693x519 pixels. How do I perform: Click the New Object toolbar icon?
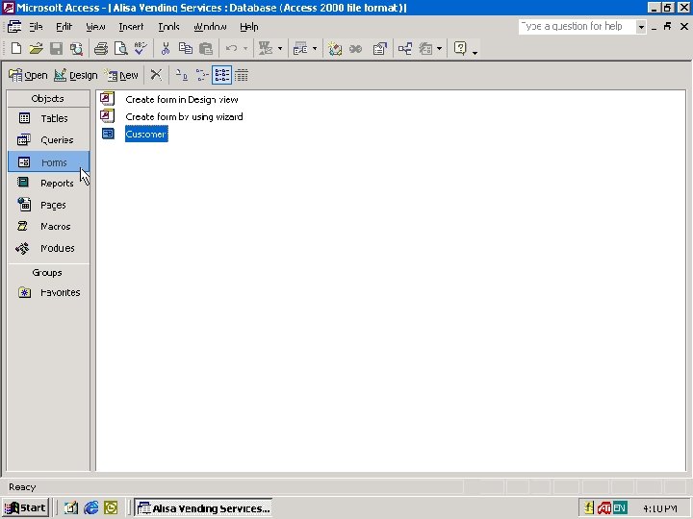pos(425,49)
